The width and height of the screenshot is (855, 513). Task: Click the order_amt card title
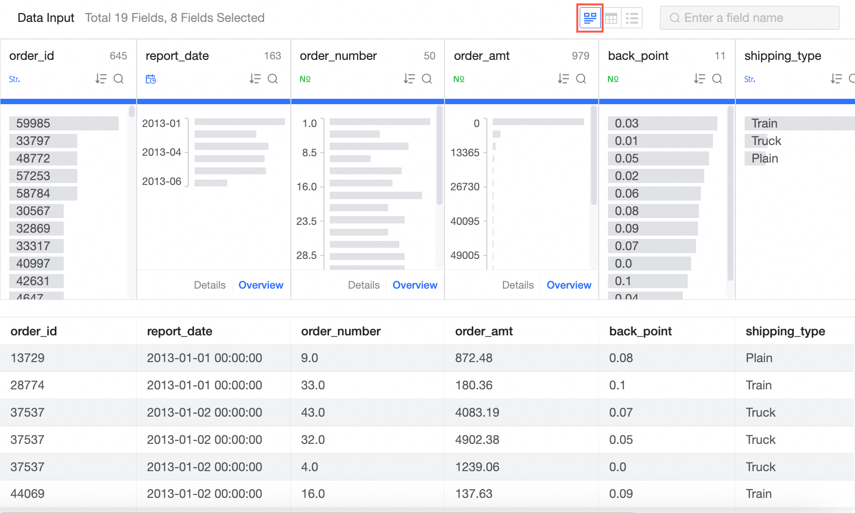(481, 56)
